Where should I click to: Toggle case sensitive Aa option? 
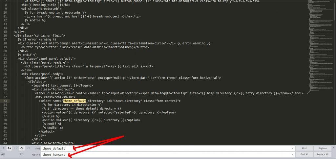[9, 148]
